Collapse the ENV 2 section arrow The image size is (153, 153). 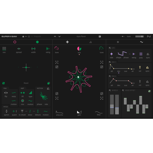(x=110, y=76)
